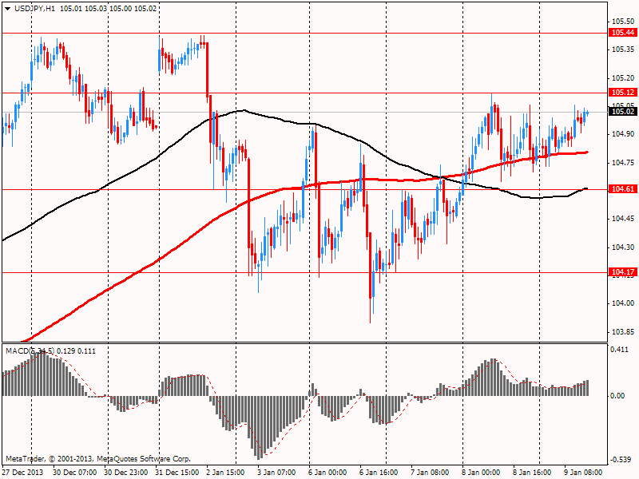Click the 6 Jan 00:00 time label
639x479 pixels.
click(327, 473)
